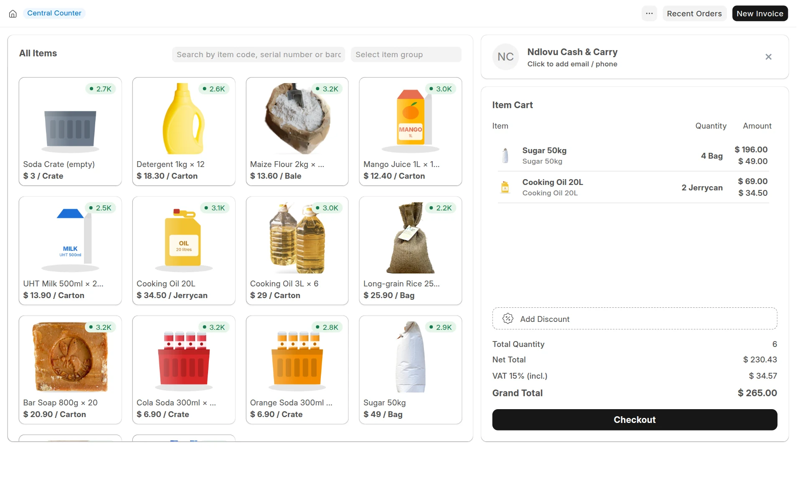Add Orange Soda 300ml crate to cart
Screen dimensions: 802x501
pos(297,370)
